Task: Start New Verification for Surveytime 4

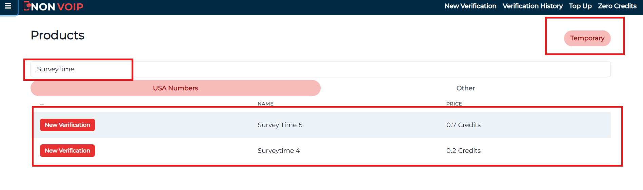Action: click(67, 151)
